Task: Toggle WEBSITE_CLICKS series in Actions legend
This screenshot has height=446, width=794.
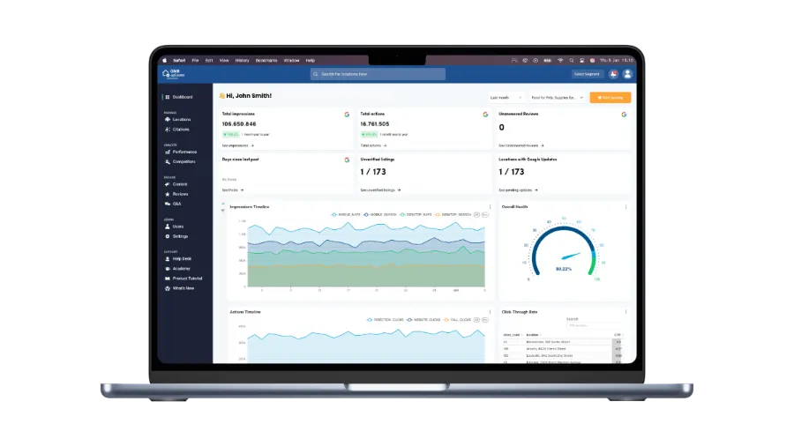Action: [x=423, y=320]
